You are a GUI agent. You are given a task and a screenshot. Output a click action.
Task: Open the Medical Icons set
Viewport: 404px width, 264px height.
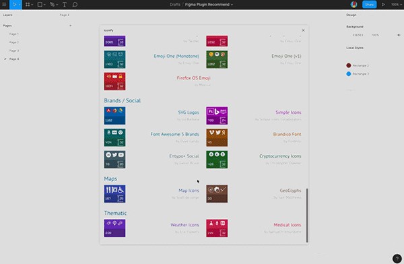(x=288, y=225)
